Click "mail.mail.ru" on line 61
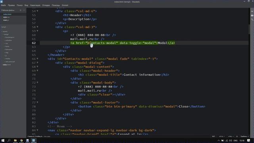The image size is (254, 143). coord(82,39)
